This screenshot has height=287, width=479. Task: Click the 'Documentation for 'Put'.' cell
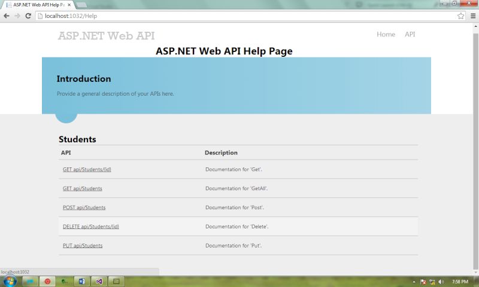(234, 246)
